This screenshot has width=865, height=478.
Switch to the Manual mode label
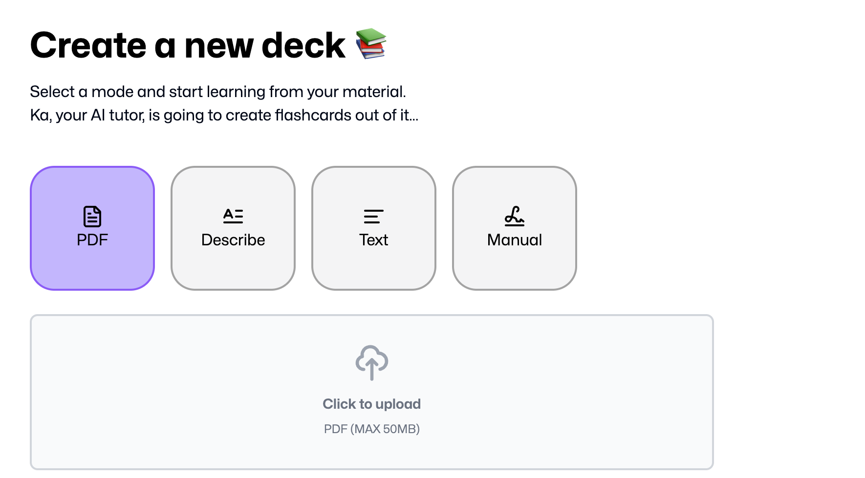coord(515,240)
